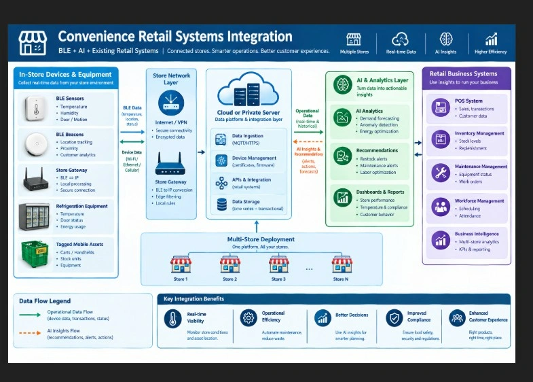The image size is (533, 382).
Task: Click the "Retail Business Systems" heading
Action: coord(463,74)
